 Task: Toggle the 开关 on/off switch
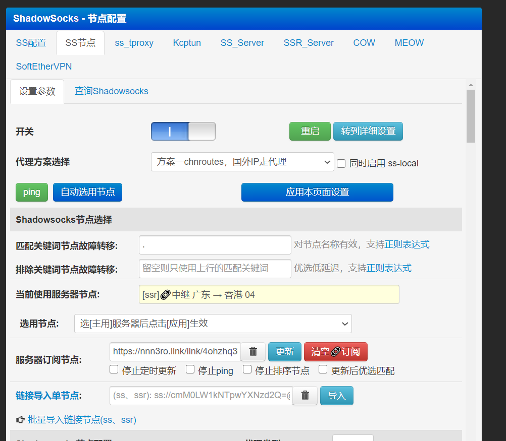(183, 132)
